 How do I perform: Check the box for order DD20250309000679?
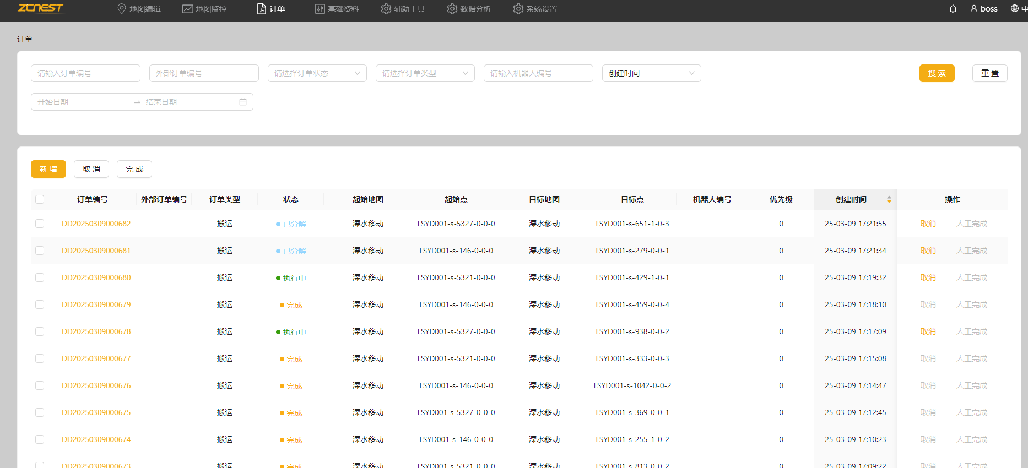click(x=40, y=304)
